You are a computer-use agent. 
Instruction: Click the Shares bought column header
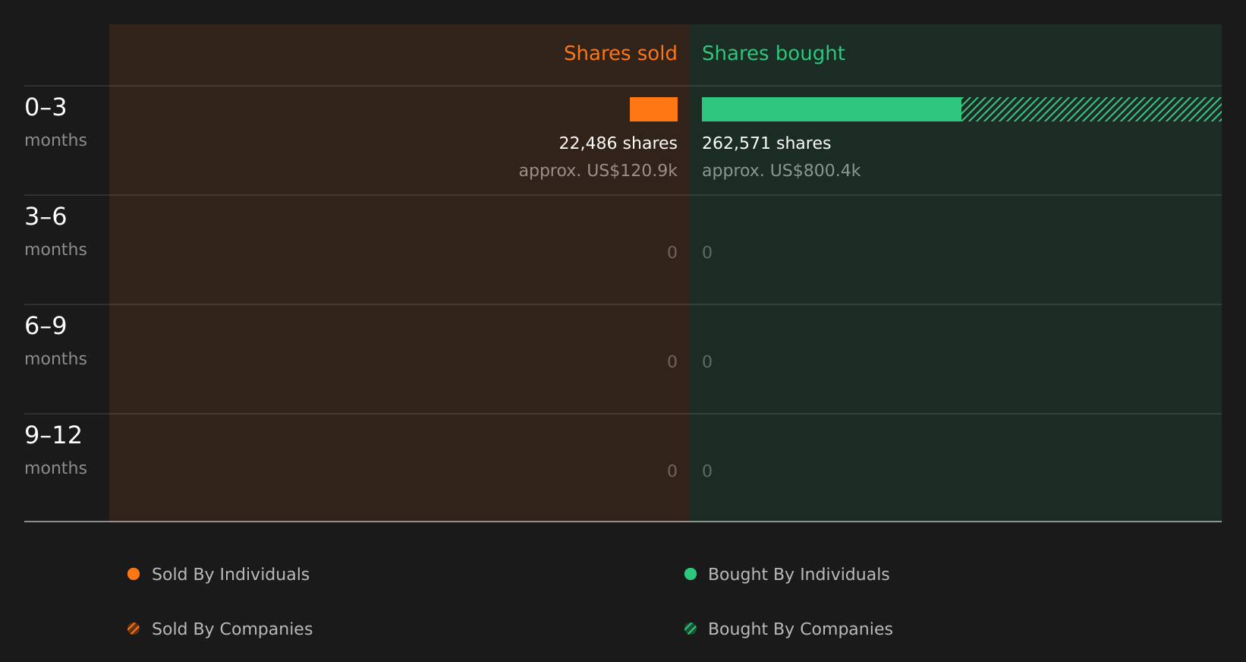(x=773, y=53)
